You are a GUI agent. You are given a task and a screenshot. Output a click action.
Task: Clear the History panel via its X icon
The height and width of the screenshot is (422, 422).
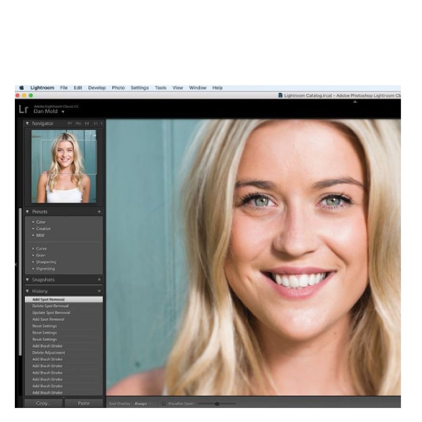point(99,291)
